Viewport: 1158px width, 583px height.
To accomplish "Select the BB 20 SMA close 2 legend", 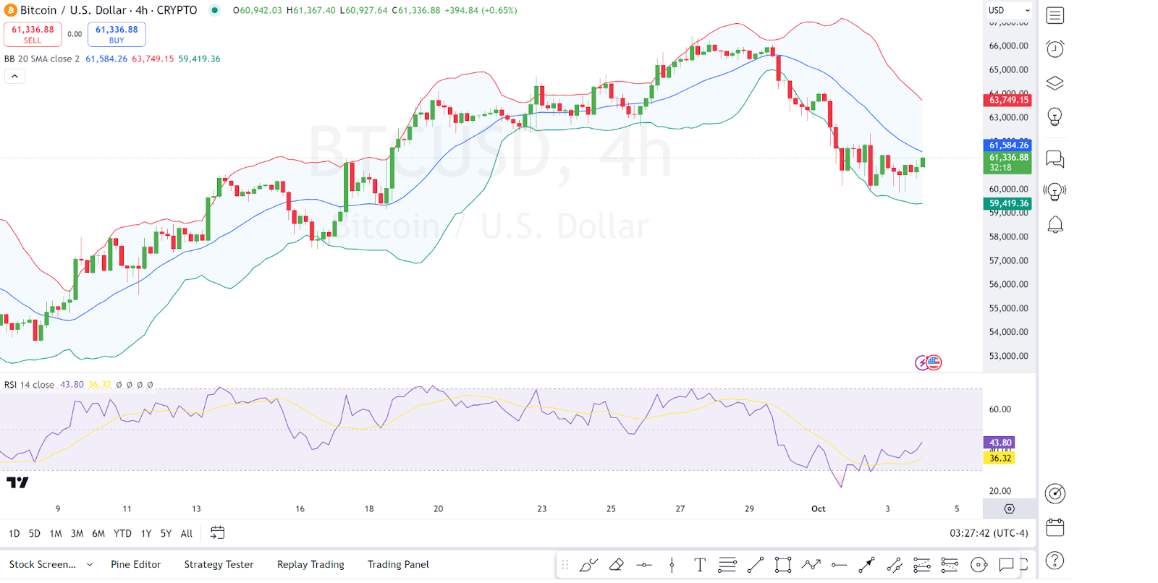I will coord(42,59).
